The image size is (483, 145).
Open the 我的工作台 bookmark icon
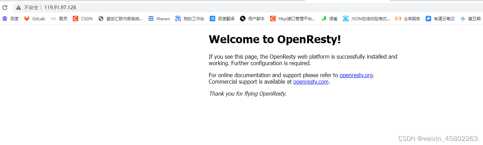pyautogui.click(x=178, y=19)
